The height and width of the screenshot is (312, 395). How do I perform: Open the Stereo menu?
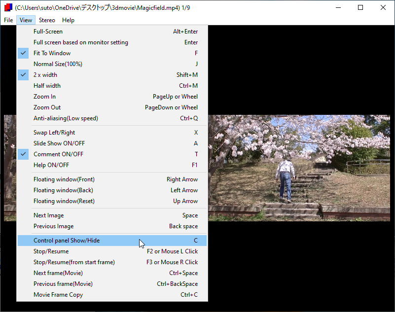click(x=47, y=20)
